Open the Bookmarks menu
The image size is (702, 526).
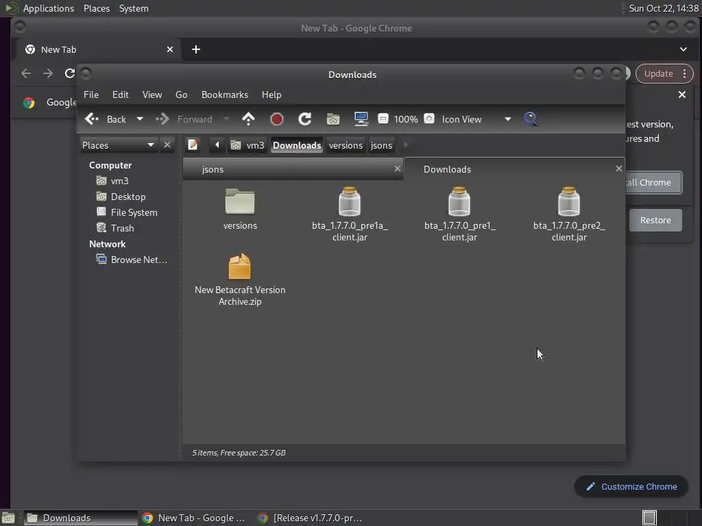(x=225, y=95)
